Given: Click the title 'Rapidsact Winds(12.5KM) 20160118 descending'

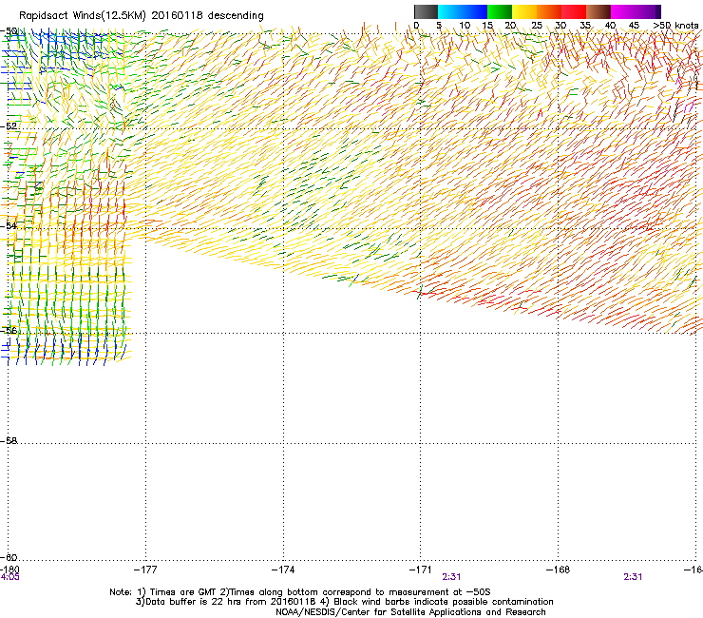Looking at the screenshot, I should (x=142, y=16).
